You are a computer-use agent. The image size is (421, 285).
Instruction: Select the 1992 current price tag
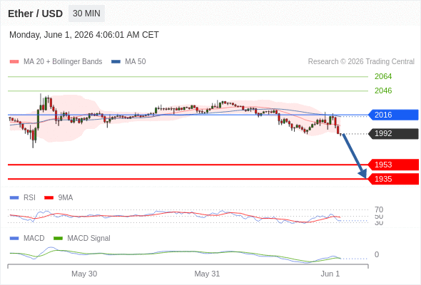393,133
